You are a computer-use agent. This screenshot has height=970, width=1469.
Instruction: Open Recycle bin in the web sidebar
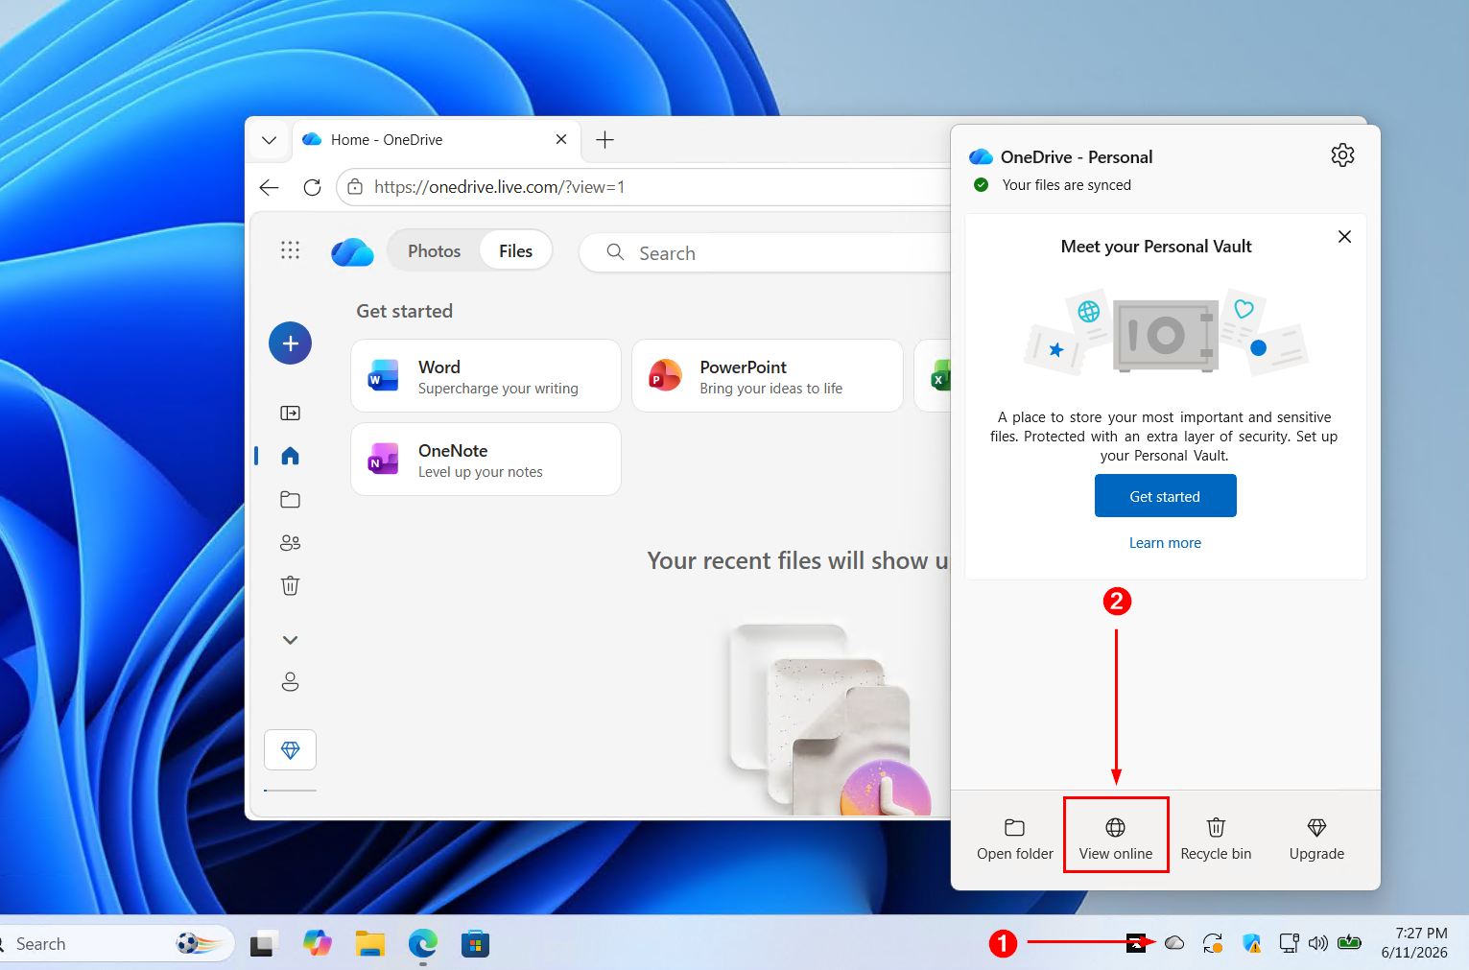click(x=290, y=585)
